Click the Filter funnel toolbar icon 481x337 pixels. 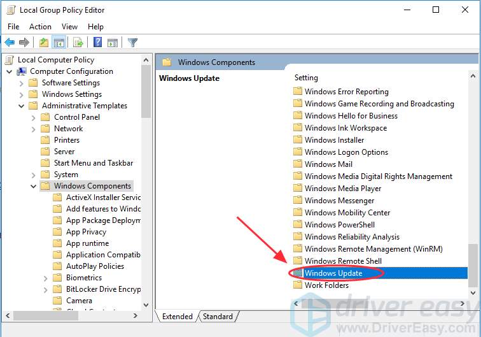click(x=132, y=43)
